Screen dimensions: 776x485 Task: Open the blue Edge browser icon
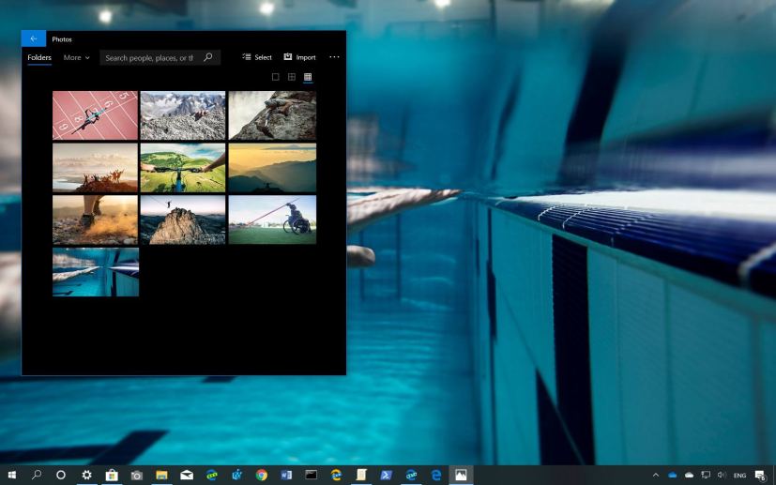click(x=436, y=475)
